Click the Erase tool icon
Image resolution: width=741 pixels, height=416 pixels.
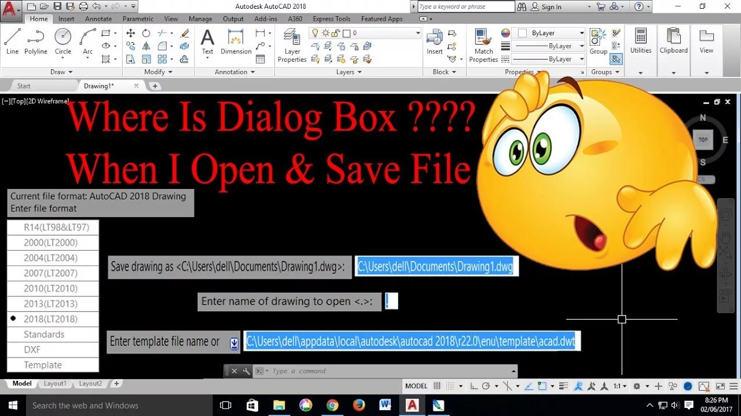[x=185, y=33]
